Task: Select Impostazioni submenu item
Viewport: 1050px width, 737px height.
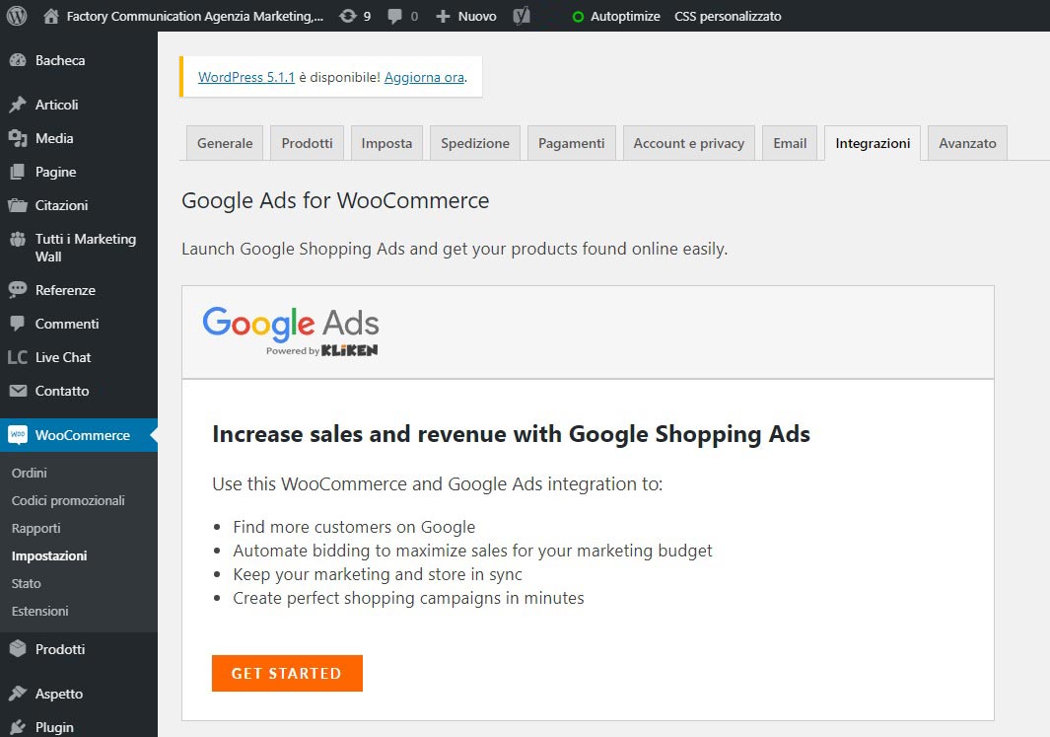Action: 49,555
